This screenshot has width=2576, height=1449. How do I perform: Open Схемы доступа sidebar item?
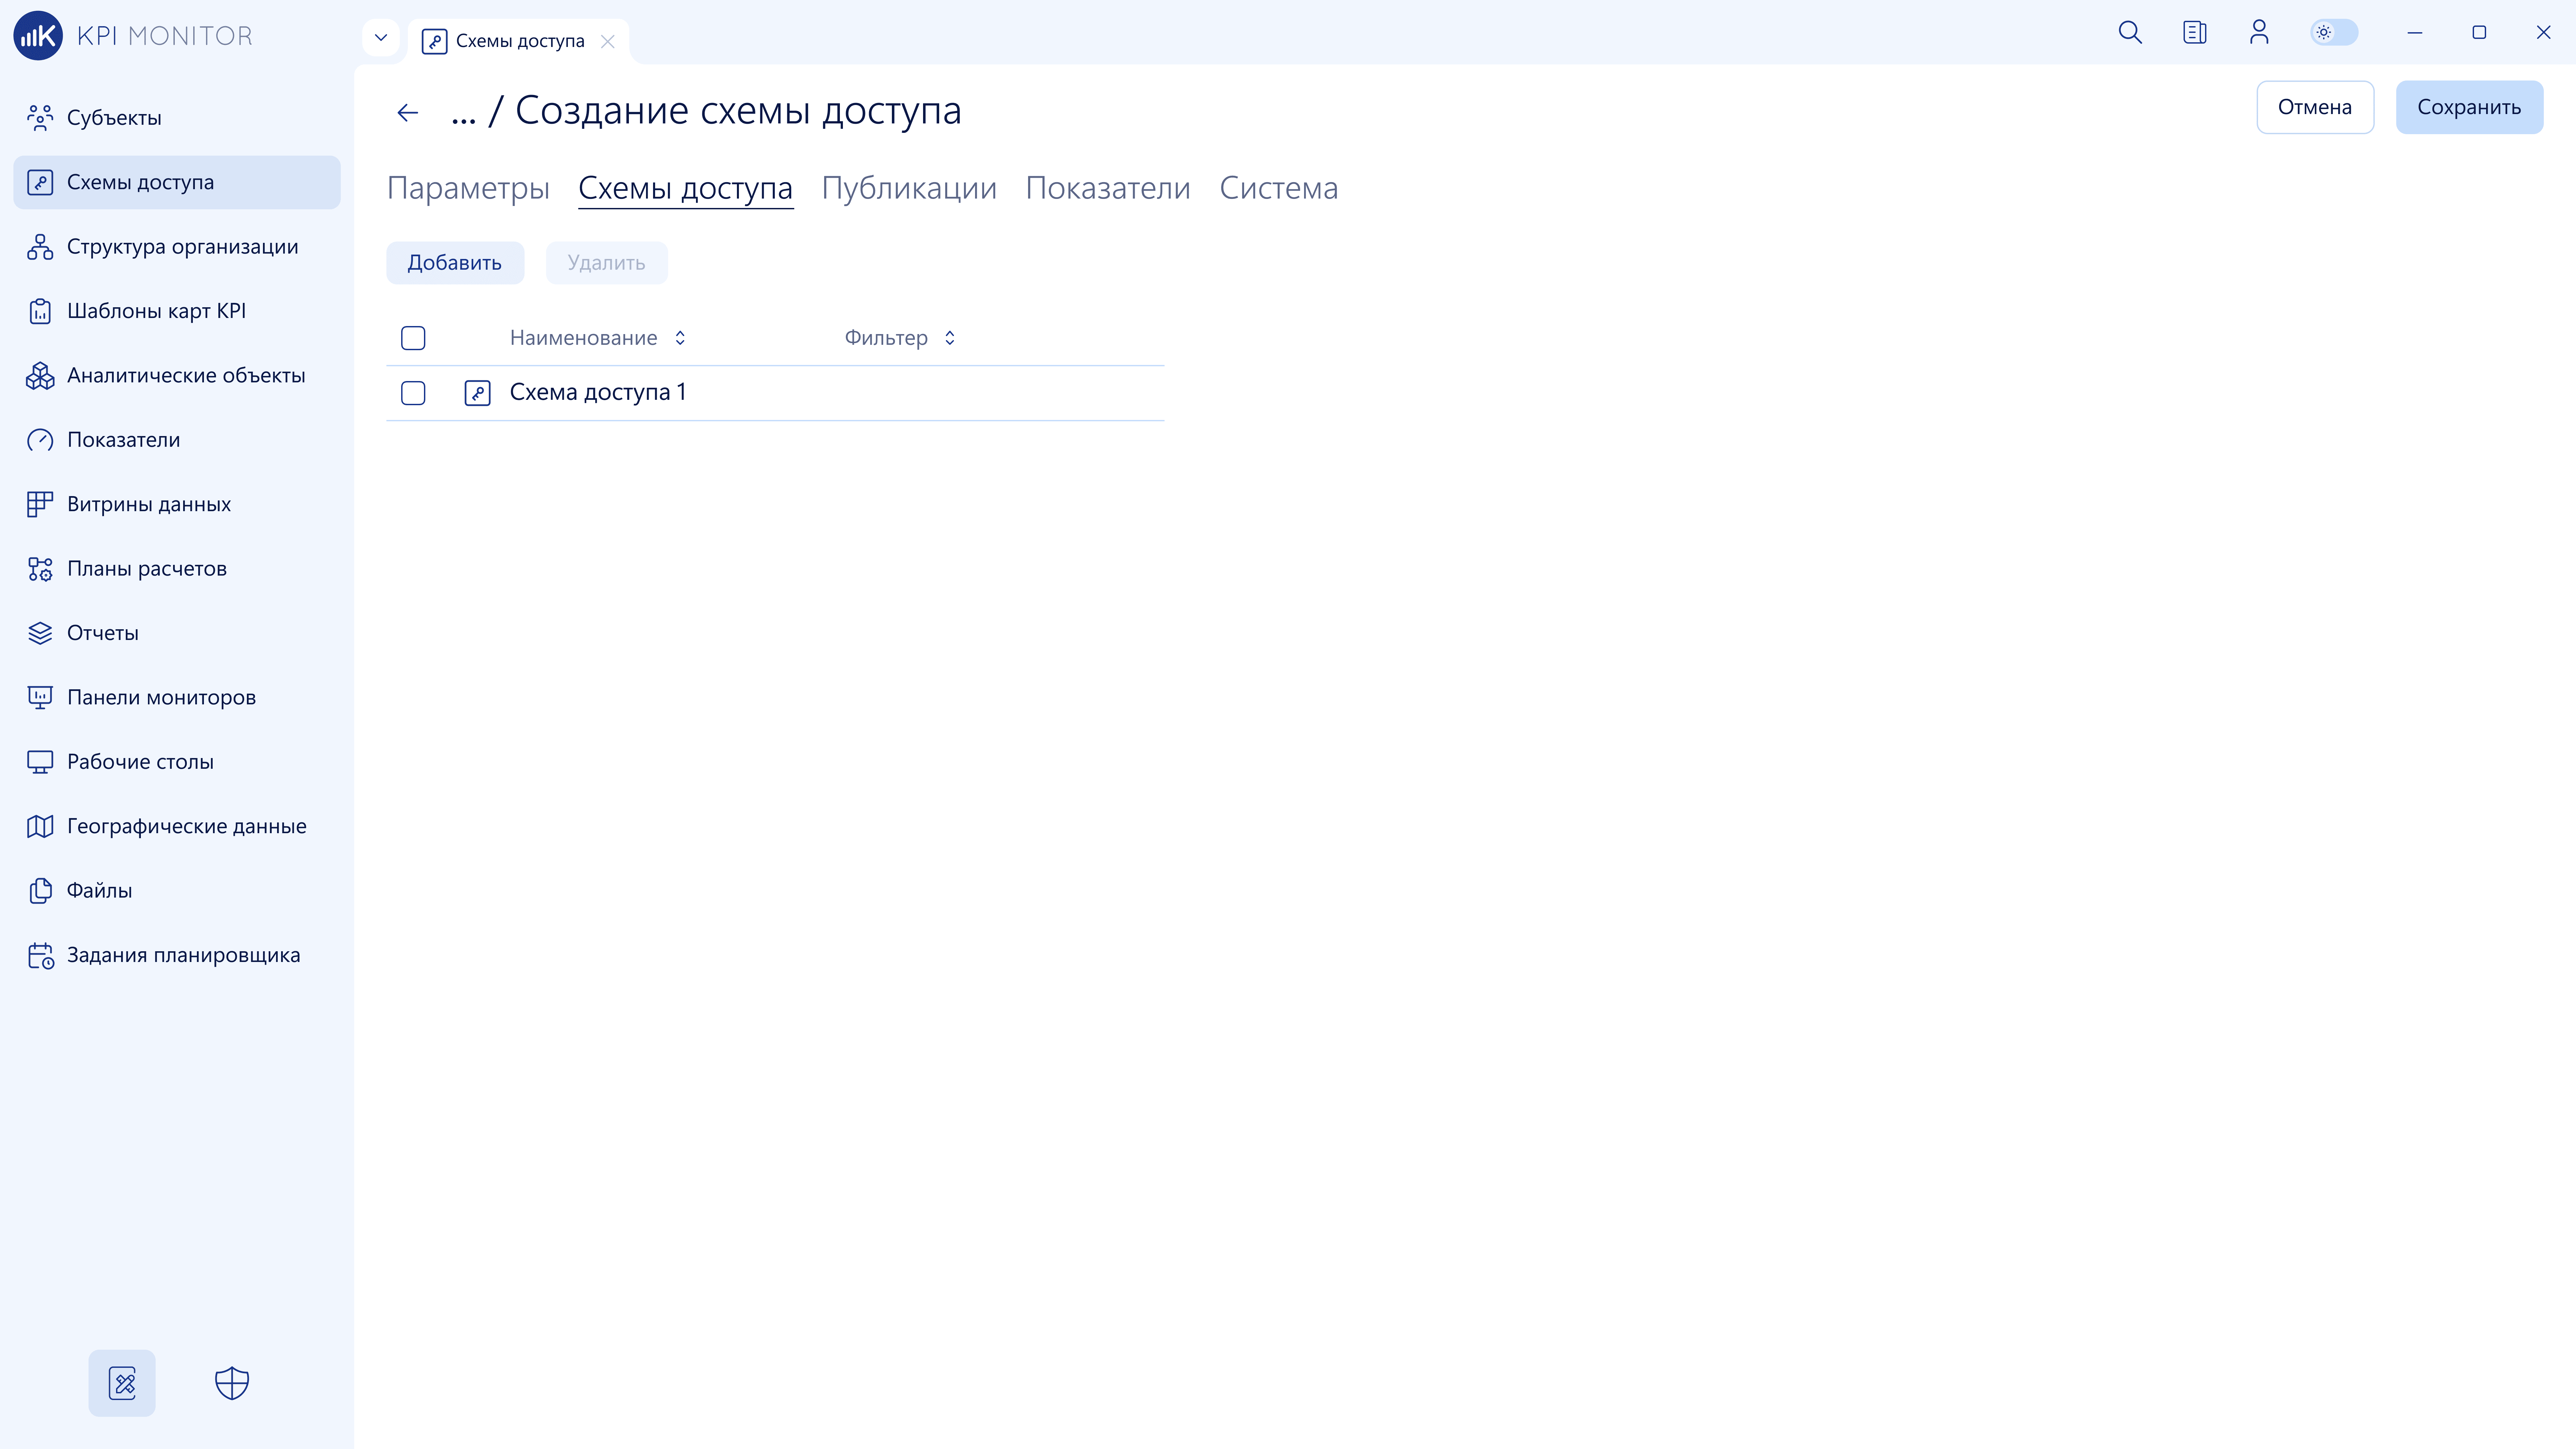click(x=177, y=182)
